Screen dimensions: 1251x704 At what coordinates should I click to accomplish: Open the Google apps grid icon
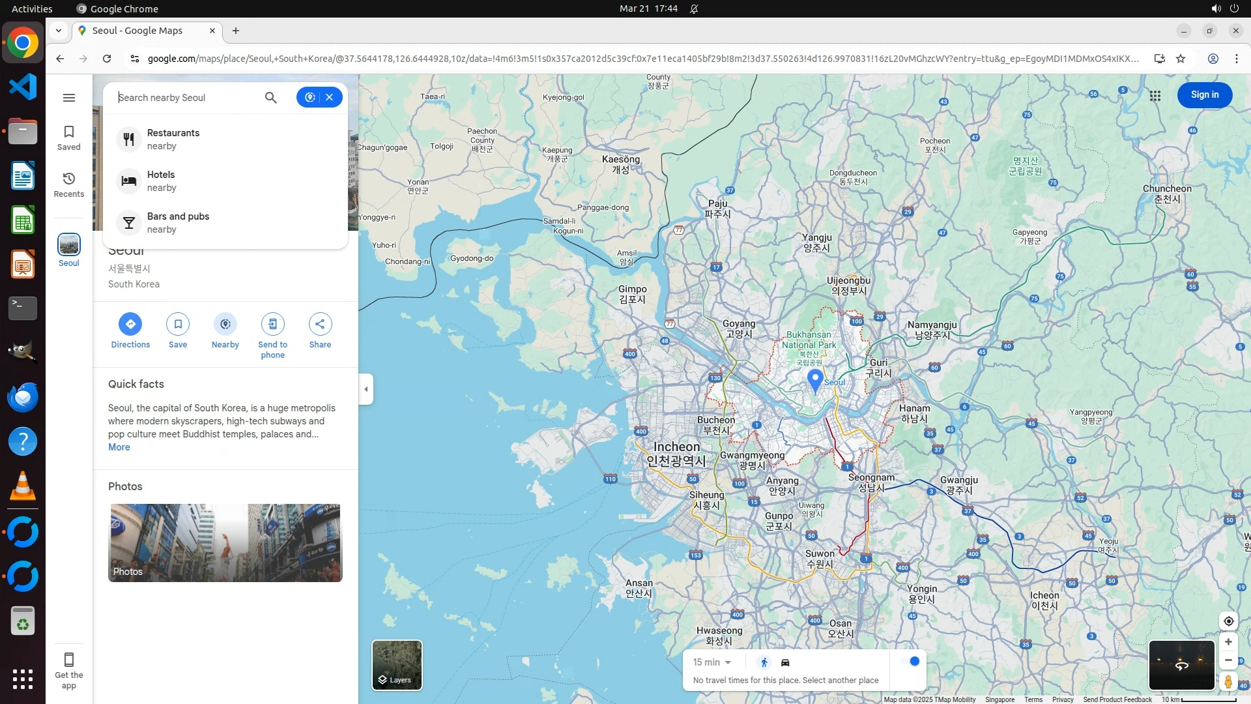pos(1155,96)
